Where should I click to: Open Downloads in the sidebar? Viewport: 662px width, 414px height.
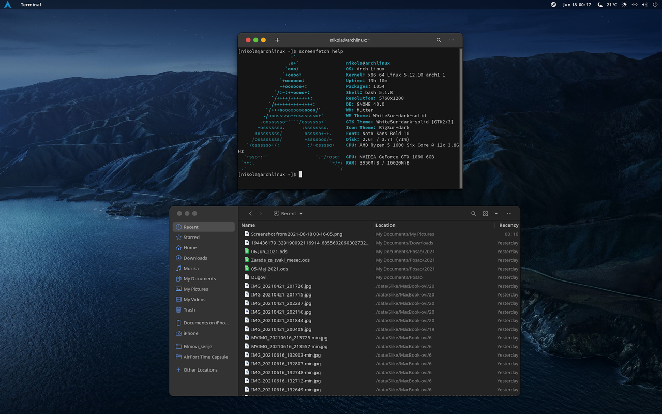(204, 258)
